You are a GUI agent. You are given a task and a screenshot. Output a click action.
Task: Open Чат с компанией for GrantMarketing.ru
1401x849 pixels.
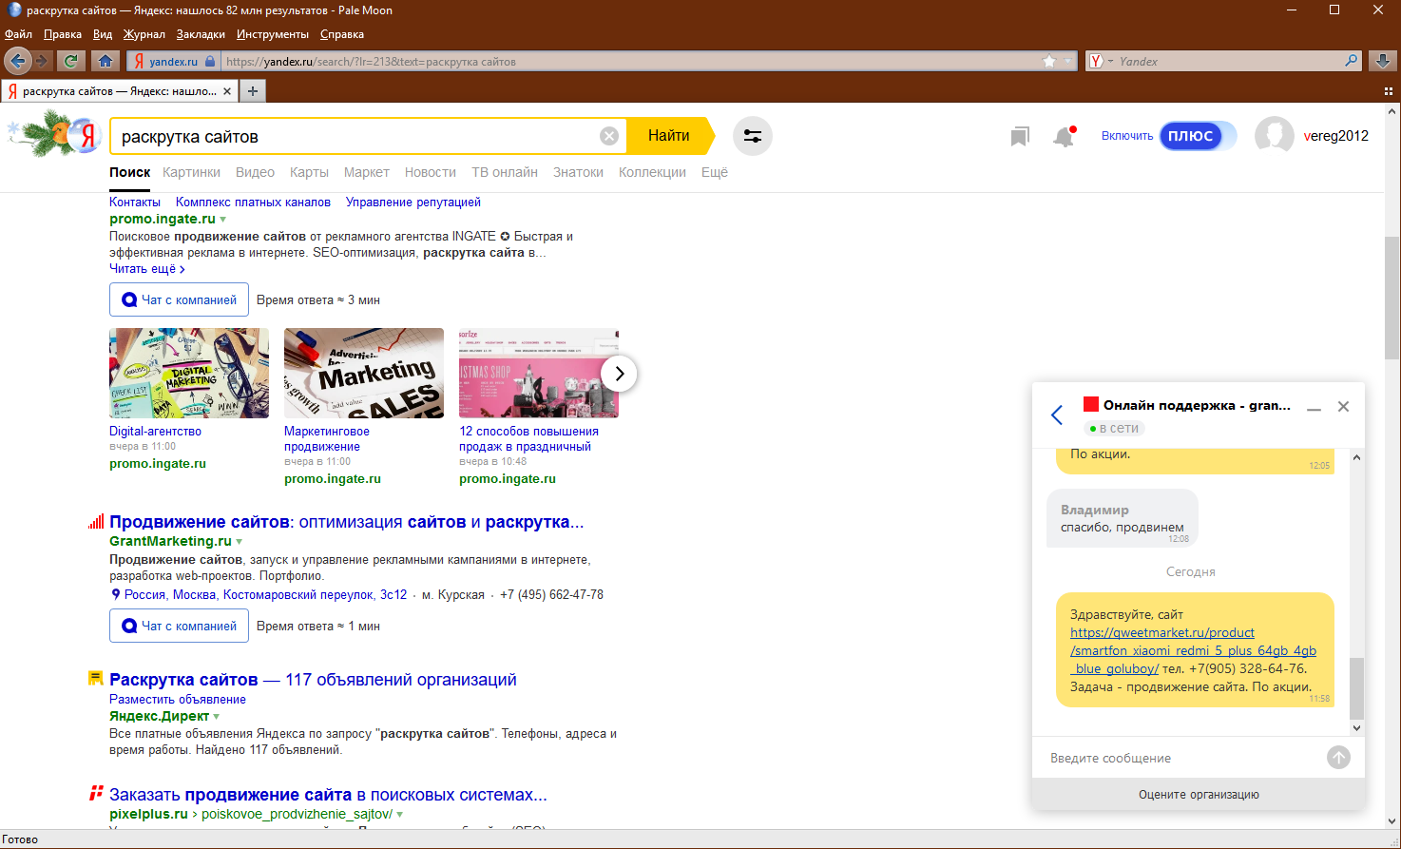[179, 626]
